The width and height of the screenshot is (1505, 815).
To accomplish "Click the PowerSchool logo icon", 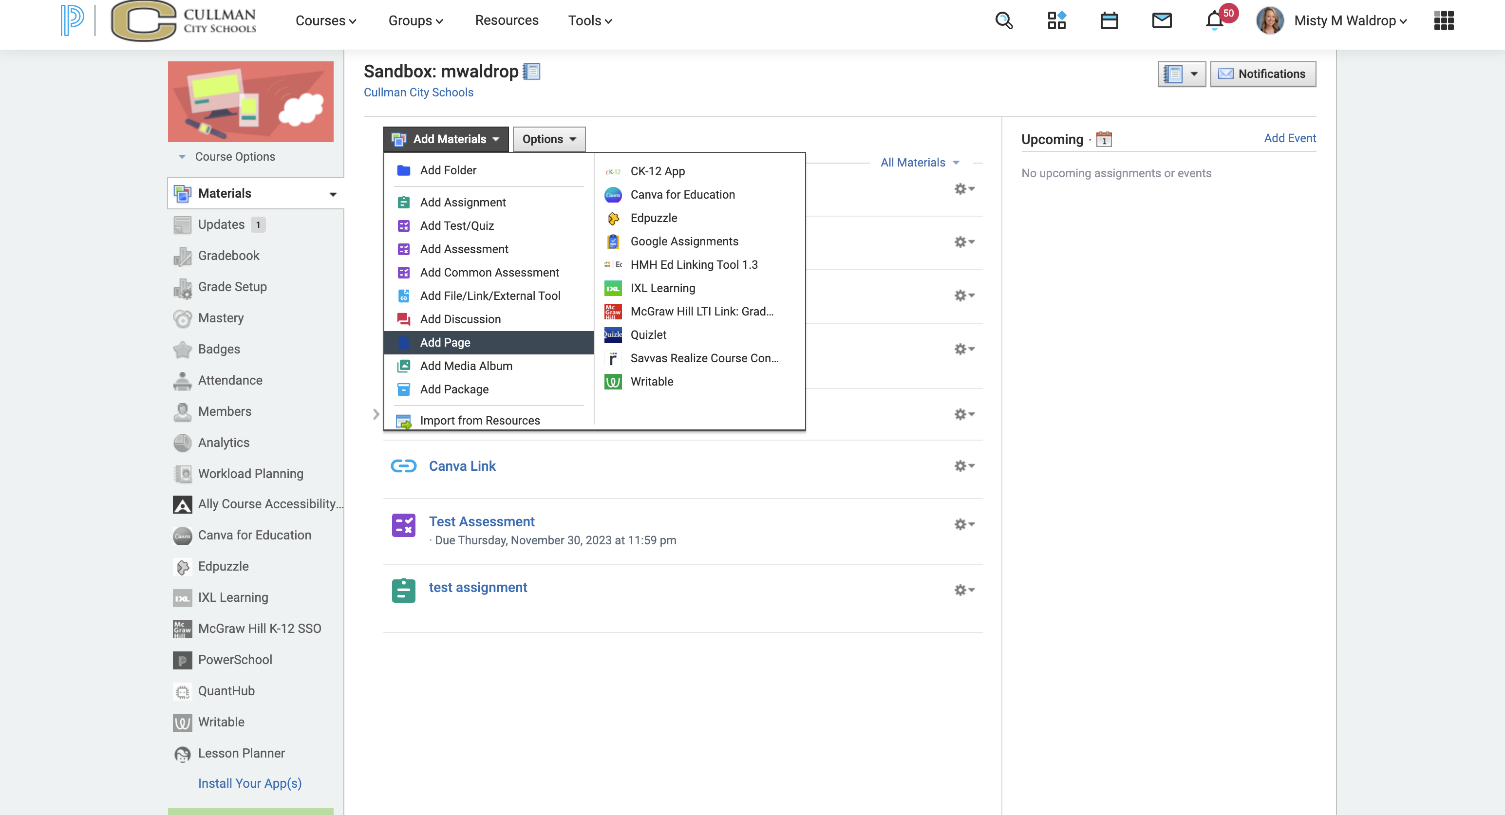I will pyautogui.click(x=73, y=20).
